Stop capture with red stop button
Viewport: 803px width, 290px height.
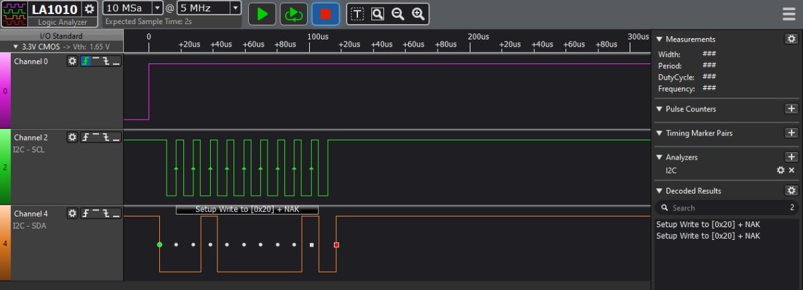coord(325,13)
